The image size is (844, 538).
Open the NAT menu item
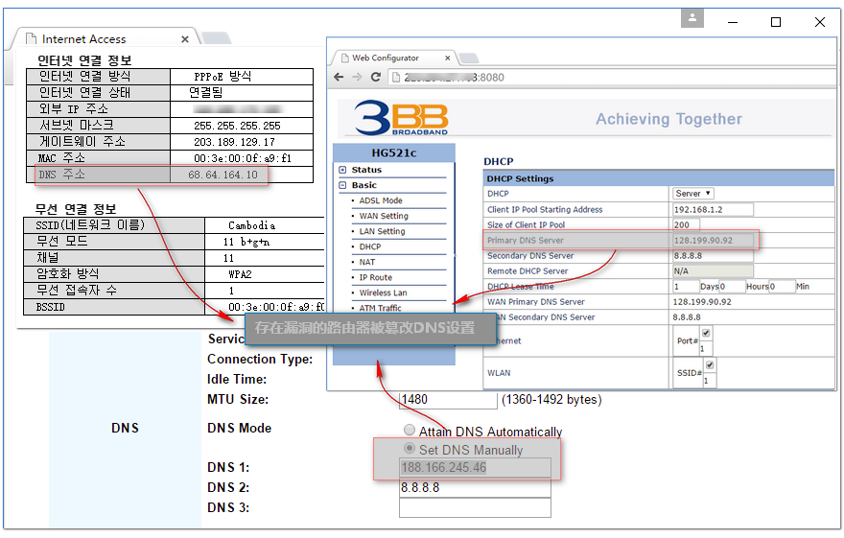click(367, 262)
